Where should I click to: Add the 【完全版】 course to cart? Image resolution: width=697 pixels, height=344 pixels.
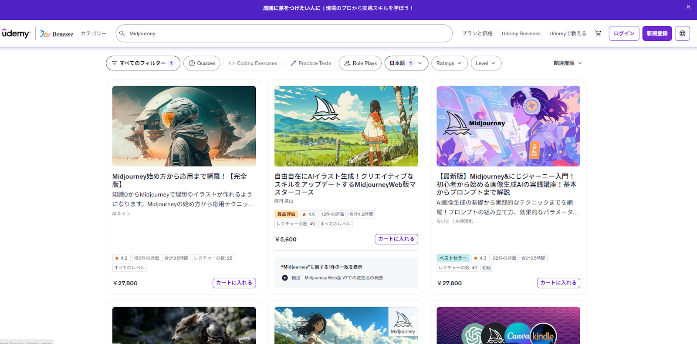[234, 283]
